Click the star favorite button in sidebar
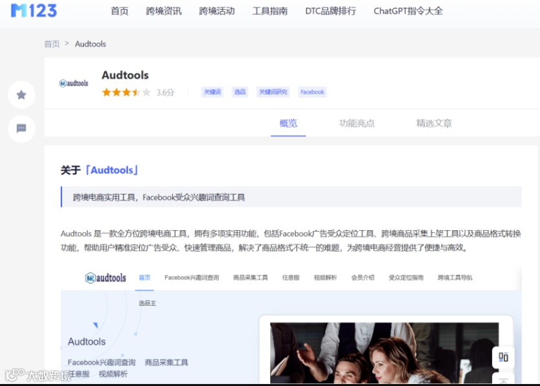This screenshot has height=386, width=540. point(21,94)
